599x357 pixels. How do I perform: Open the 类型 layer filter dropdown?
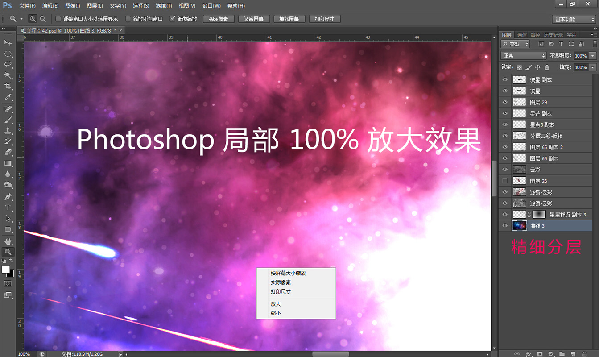click(515, 44)
